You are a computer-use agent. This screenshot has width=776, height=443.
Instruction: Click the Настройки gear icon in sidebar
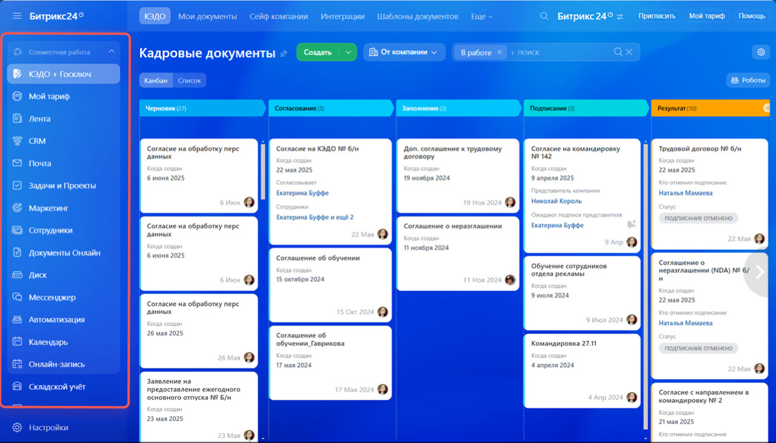(x=18, y=427)
